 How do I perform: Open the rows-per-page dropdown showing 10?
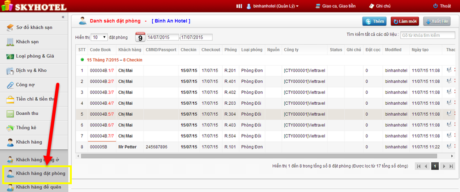[99, 37]
